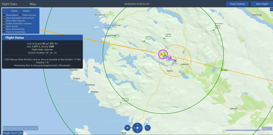The width and height of the screenshot is (273, 135).
Task: Pan the map up with the up arrow
Action: 138,124
